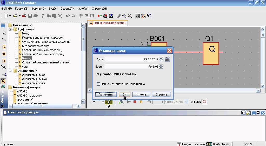Save the circuit program
The image size is (266, 146).
[x=30, y=16]
